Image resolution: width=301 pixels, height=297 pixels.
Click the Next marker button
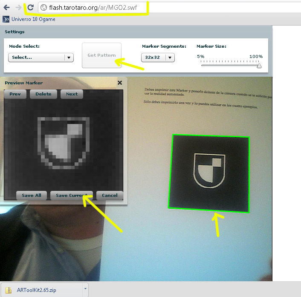[72, 94]
